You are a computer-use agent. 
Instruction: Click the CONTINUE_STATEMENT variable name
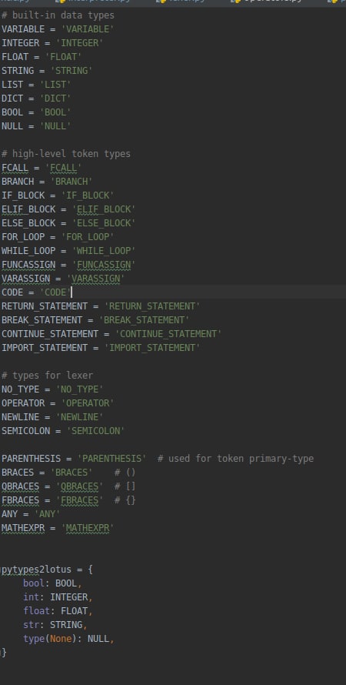click(x=50, y=334)
